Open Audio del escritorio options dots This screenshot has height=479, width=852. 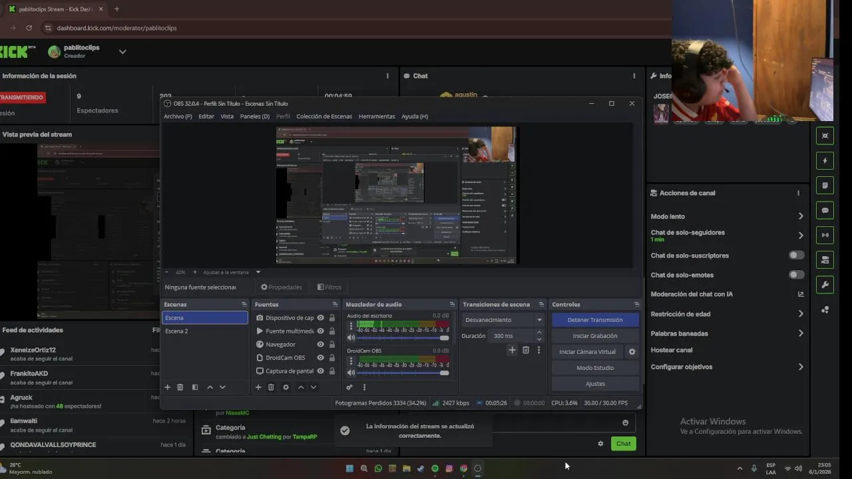coord(351,327)
